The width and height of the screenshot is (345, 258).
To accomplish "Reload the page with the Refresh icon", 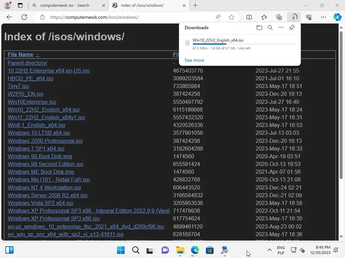I will tap(24, 17).
